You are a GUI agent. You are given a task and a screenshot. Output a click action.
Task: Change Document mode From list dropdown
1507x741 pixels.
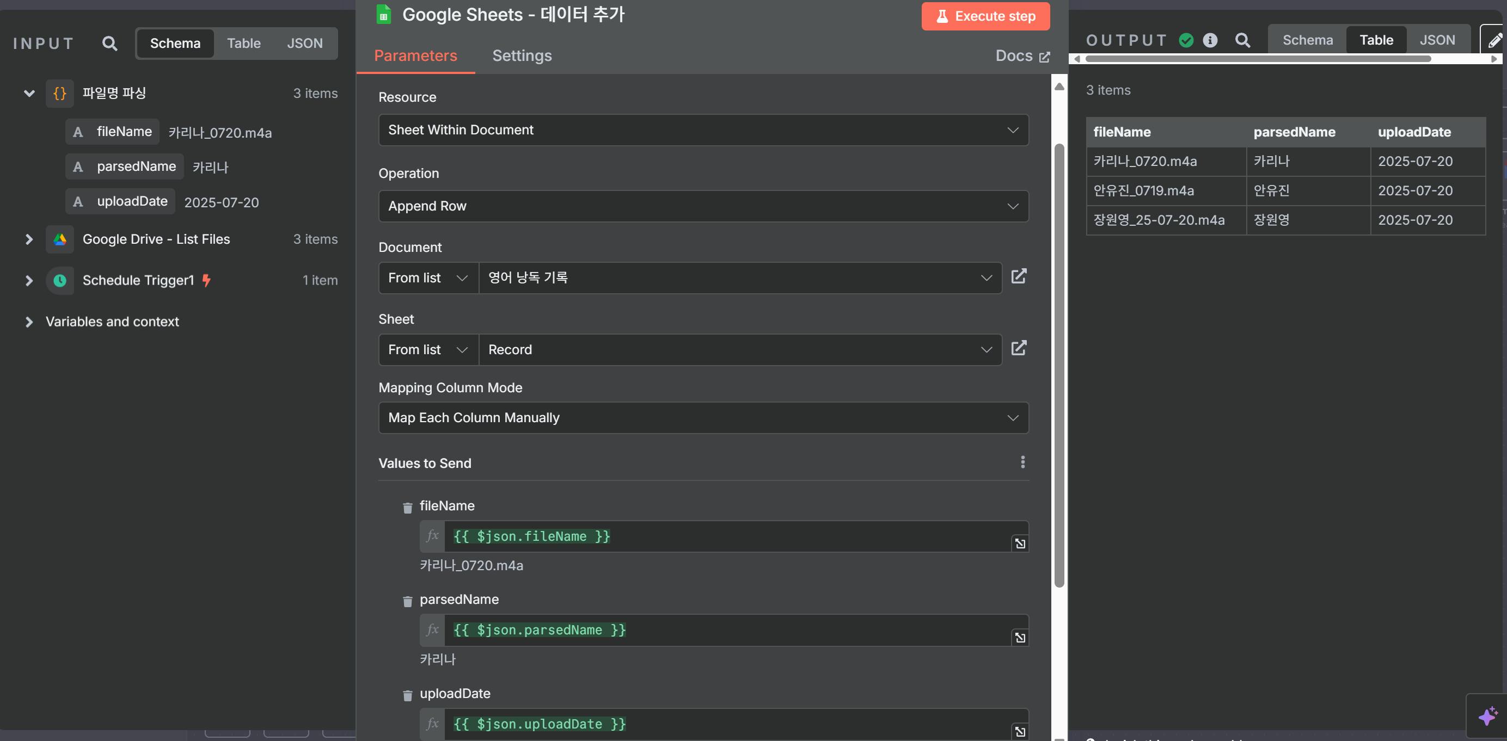(x=428, y=277)
